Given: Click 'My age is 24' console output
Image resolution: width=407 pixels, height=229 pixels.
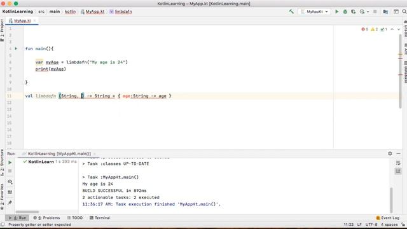Looking at the screenshot, I should point(97,184).
